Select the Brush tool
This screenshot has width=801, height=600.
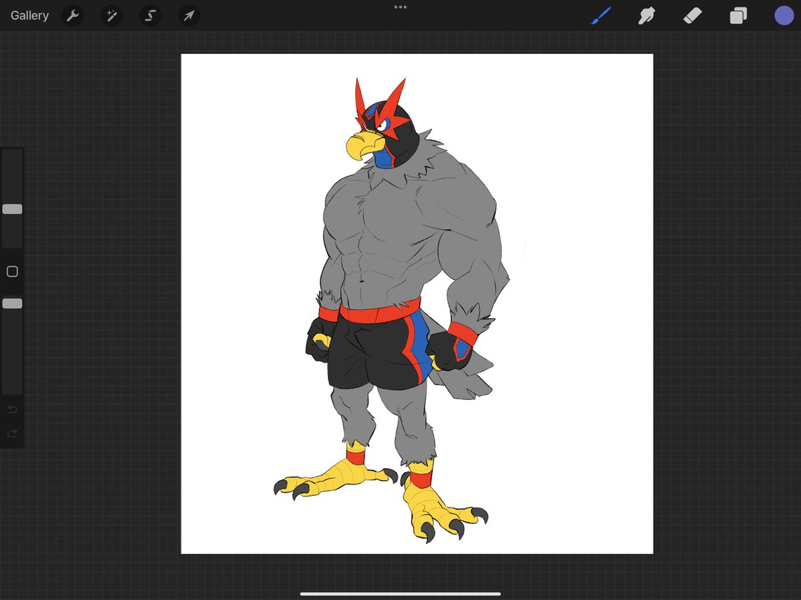(x=601, y=15)
